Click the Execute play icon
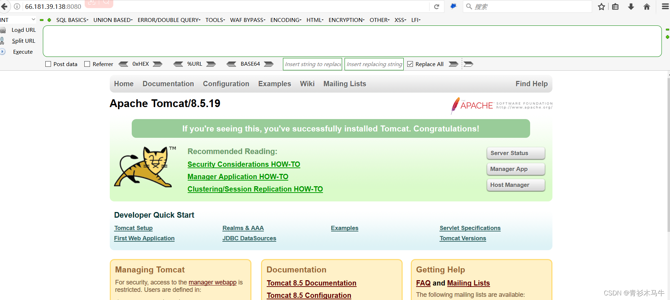 click(x=2, y=52)
